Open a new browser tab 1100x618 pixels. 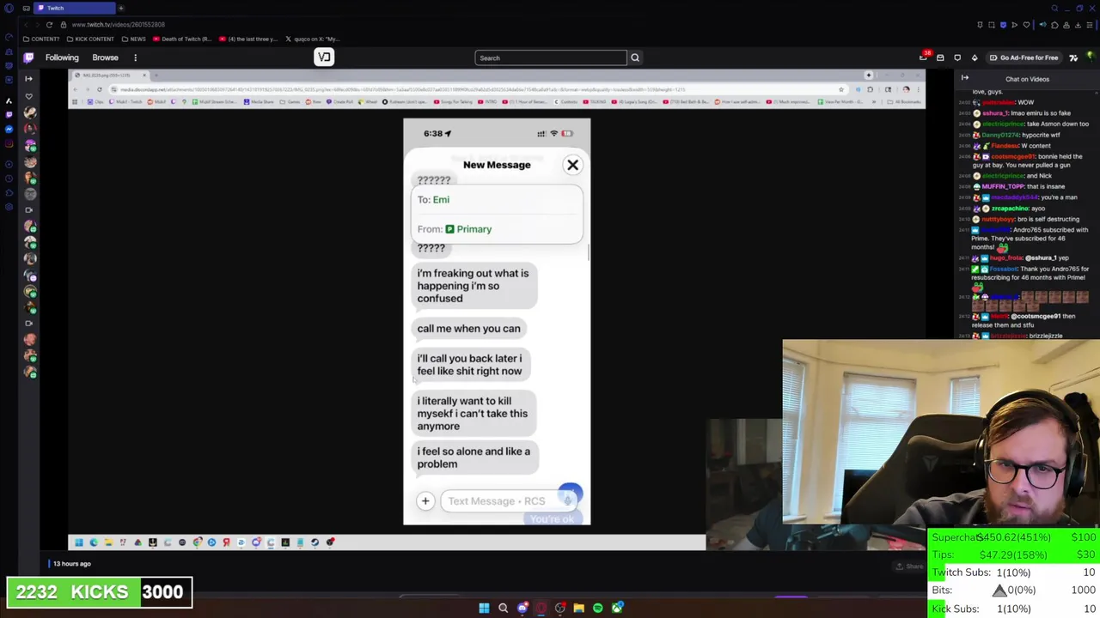121,8
